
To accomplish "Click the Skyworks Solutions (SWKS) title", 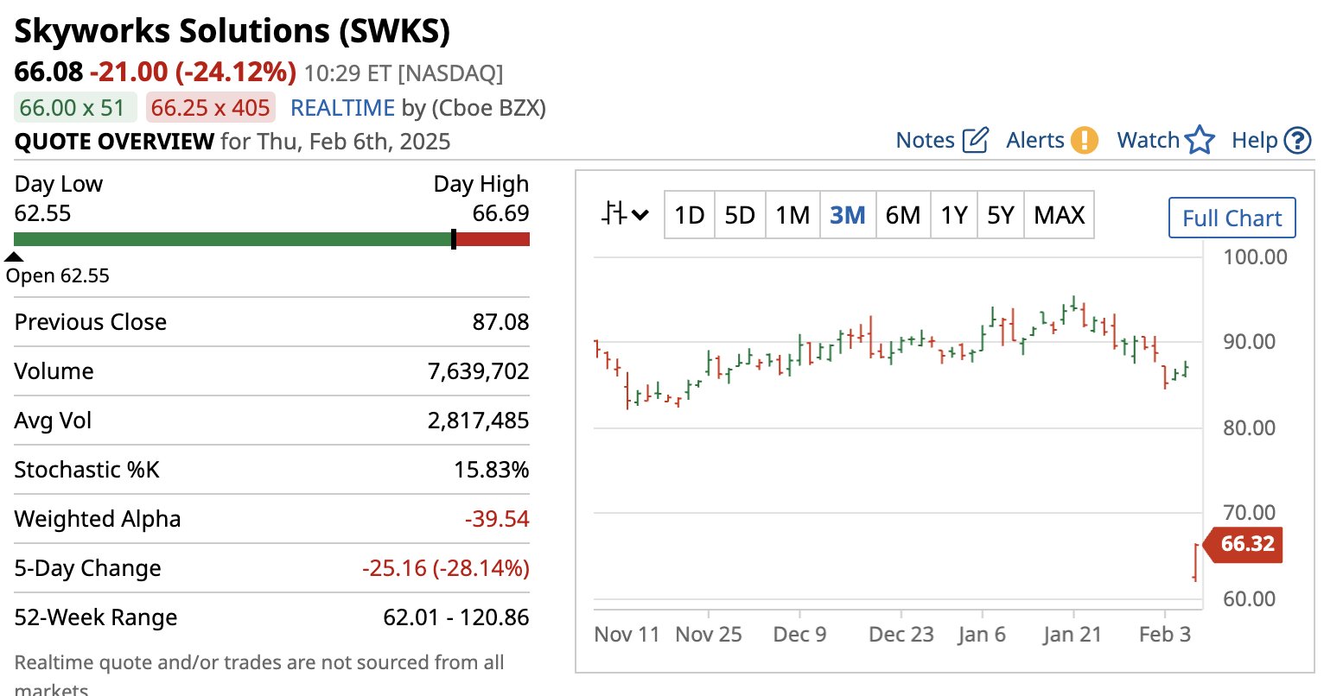I will pos(232,31).
